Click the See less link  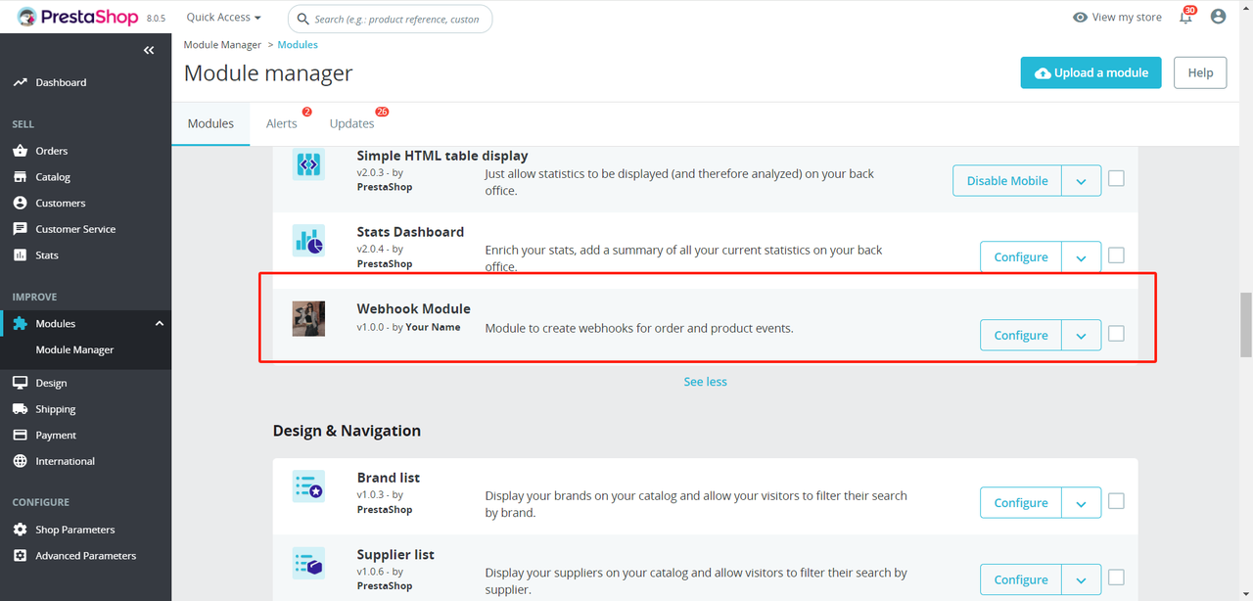[x=705, y=382]
